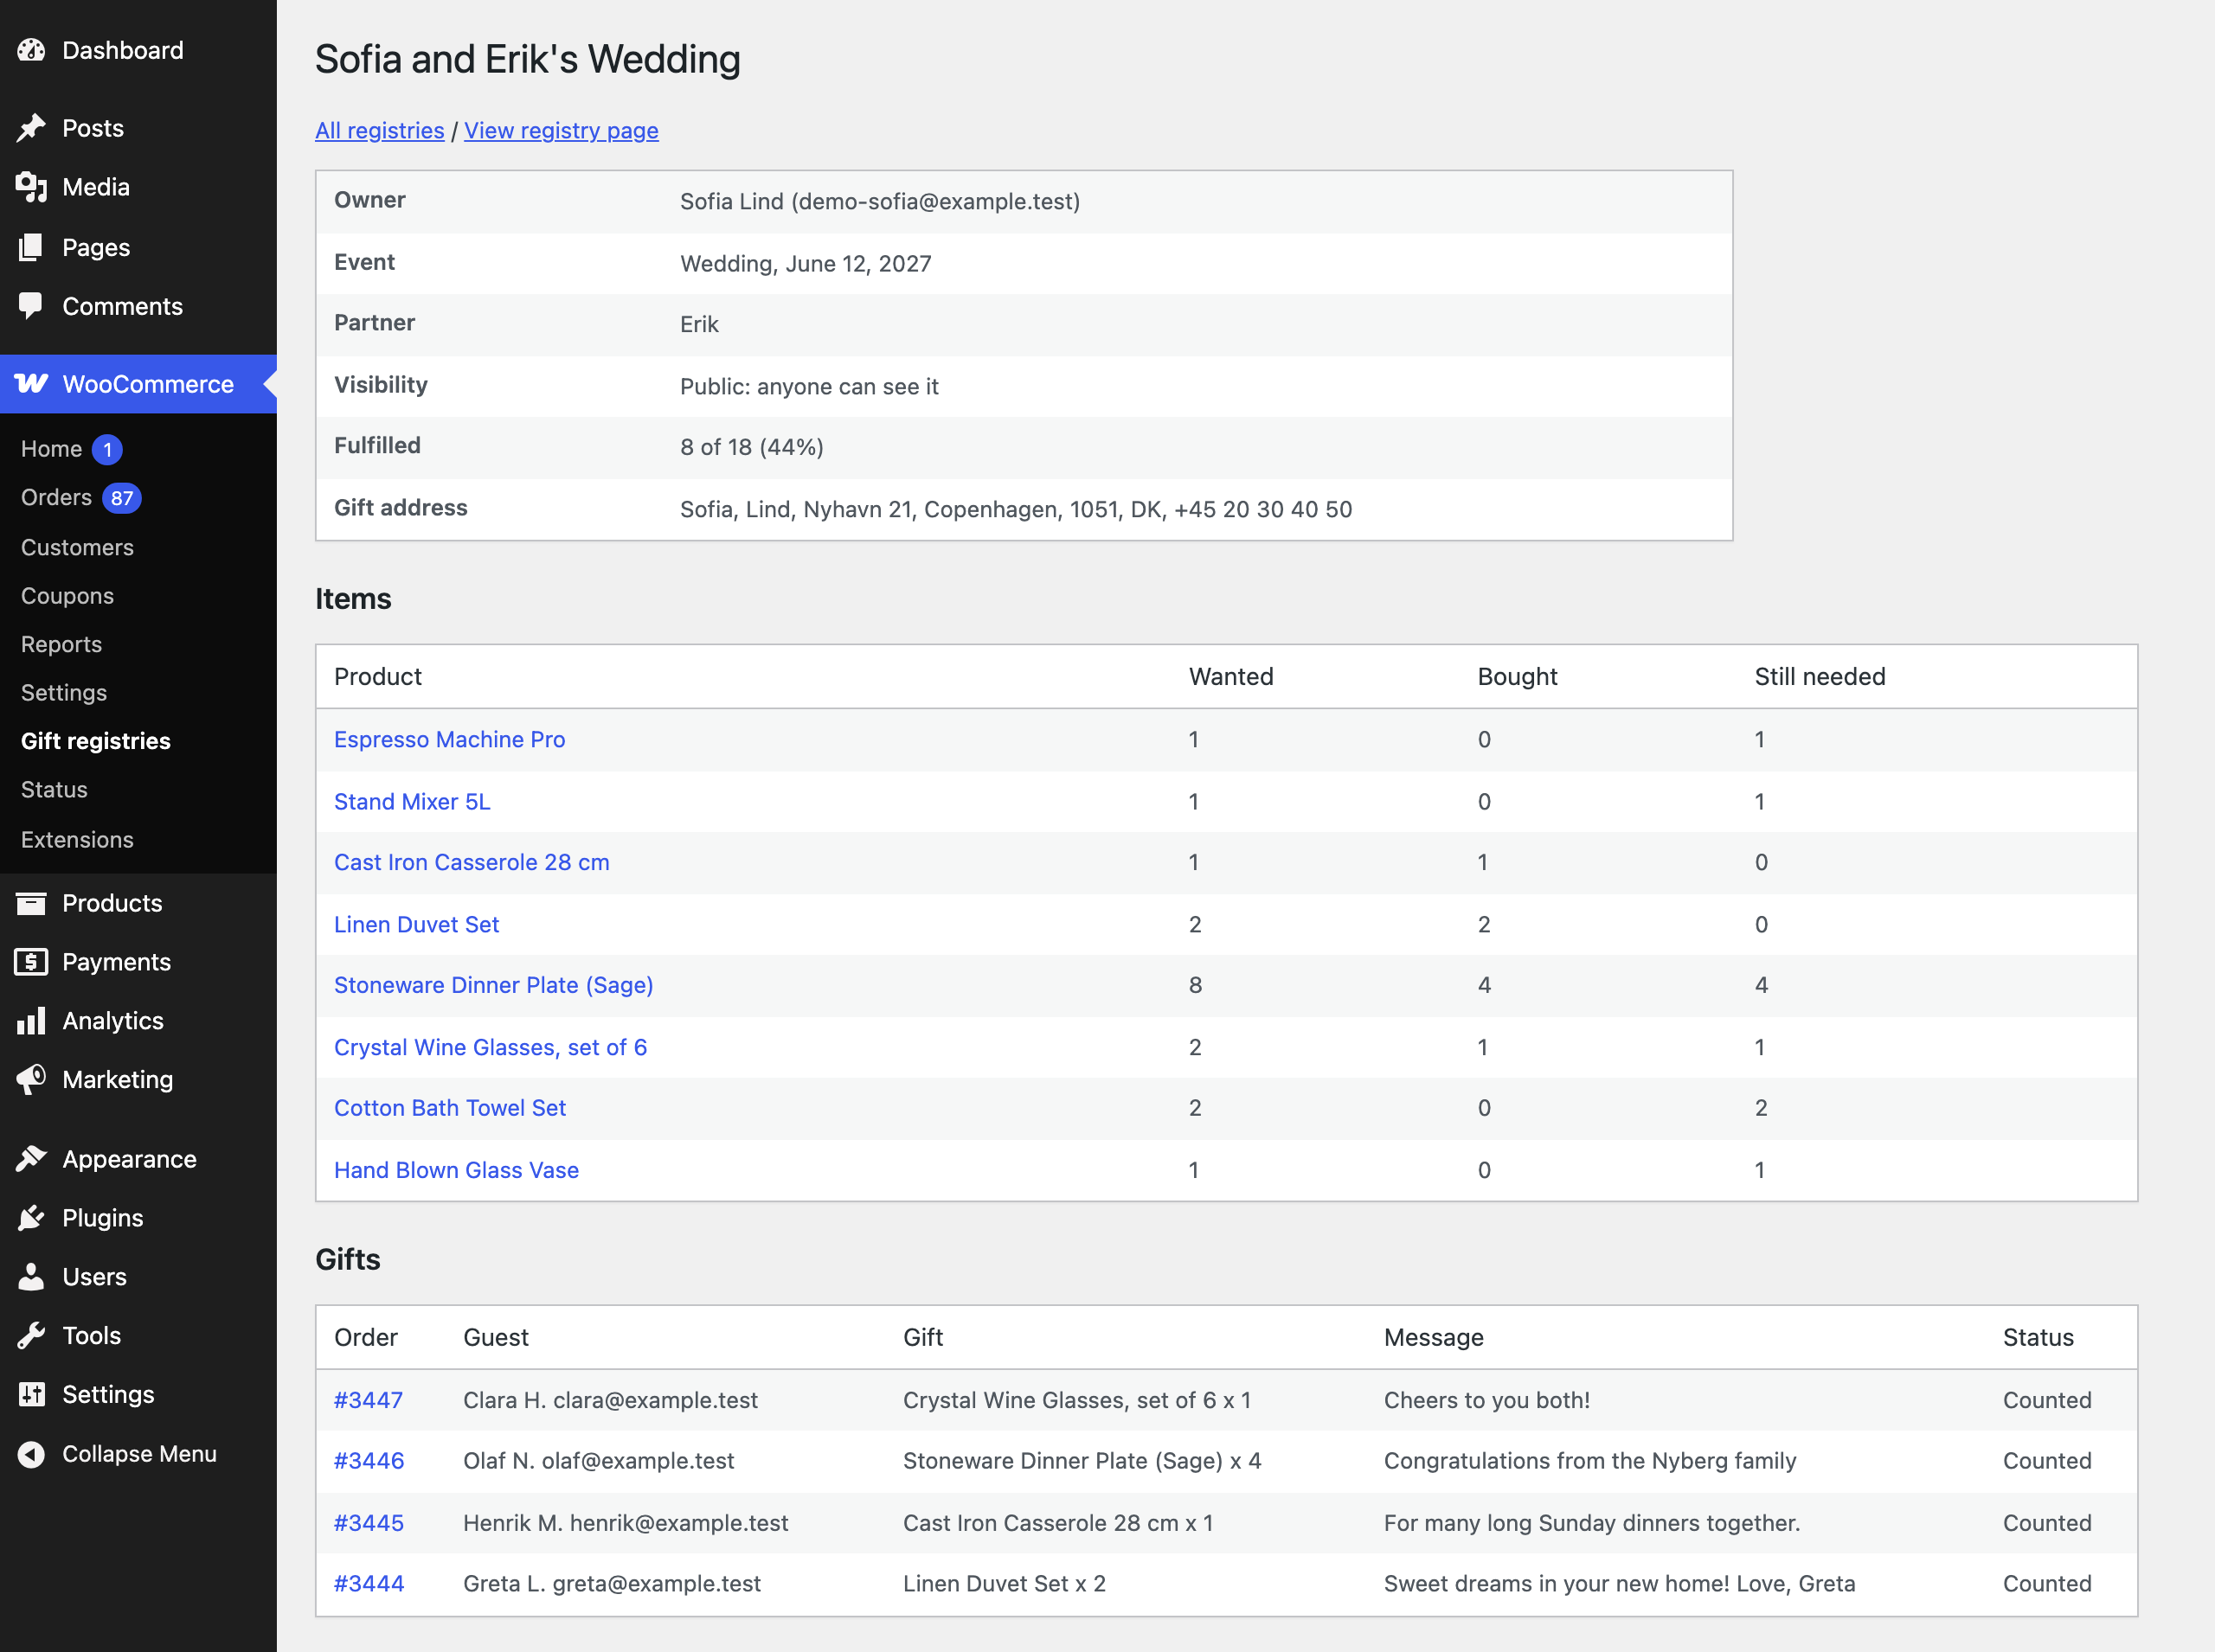Open the Status submenu item
Viewport: 2215px width, 1652px height.
[54, 790]
